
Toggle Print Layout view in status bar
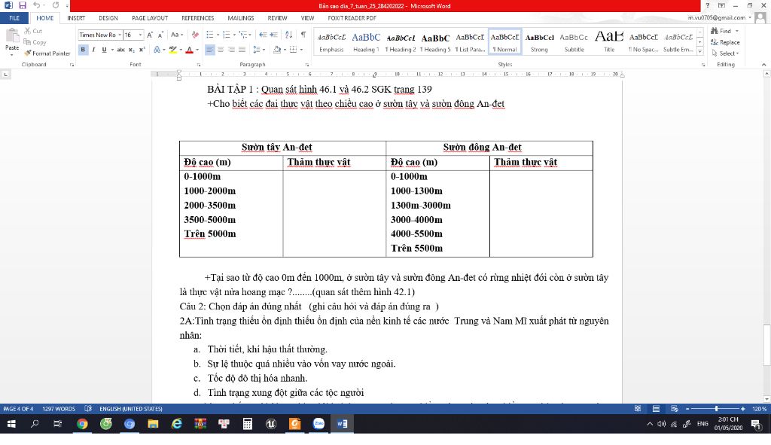point(656,409)
